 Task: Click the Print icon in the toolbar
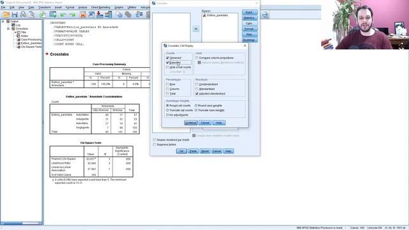coord(23,15)
